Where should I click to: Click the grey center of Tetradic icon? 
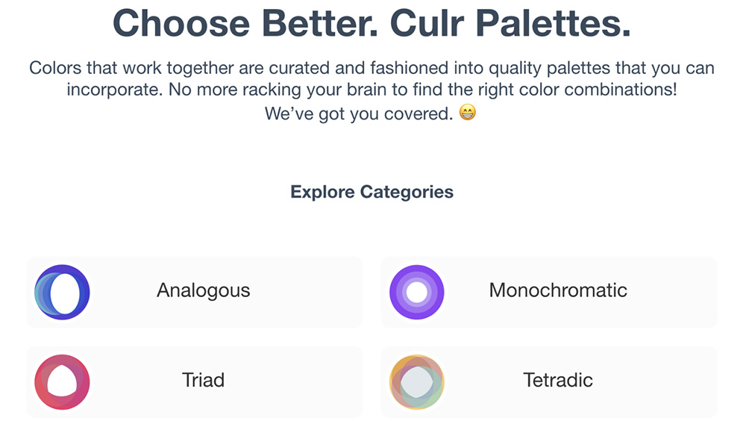417,382
